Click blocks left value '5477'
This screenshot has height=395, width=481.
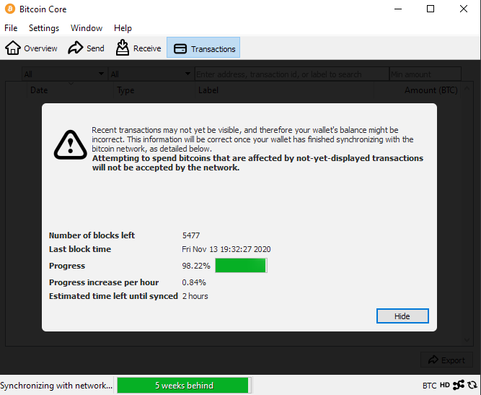(x=191, y=235)
